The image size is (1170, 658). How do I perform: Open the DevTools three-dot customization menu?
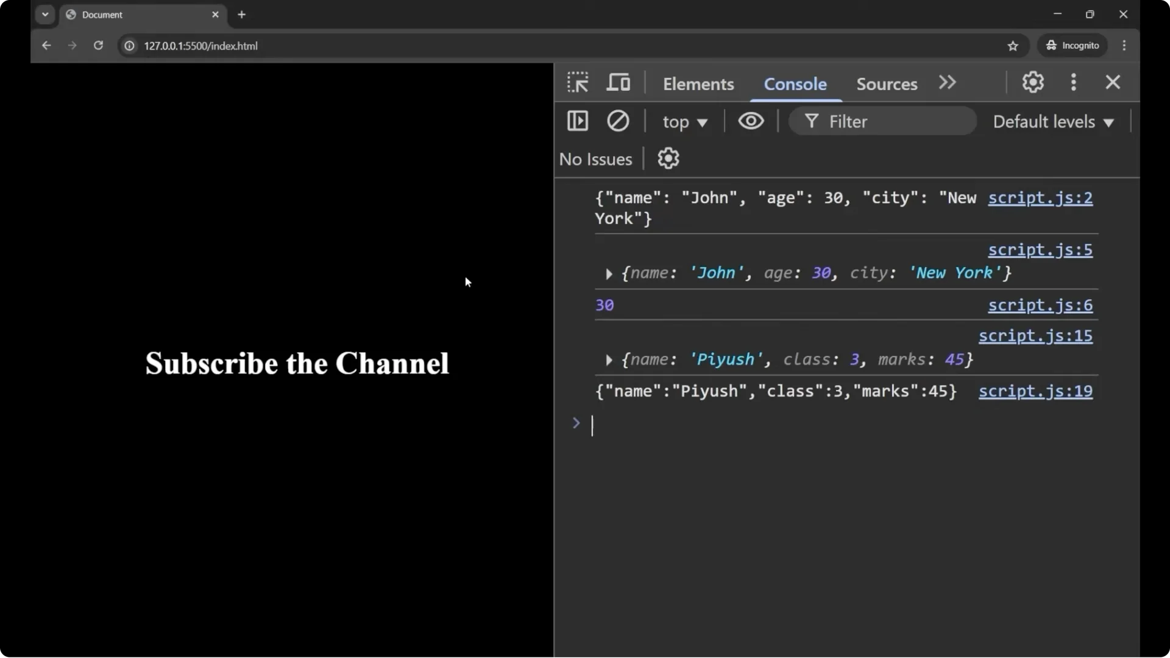coord(1074,82)
